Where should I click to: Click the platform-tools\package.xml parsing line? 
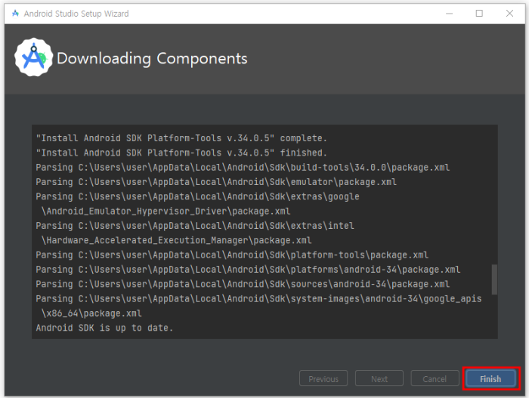tap(232, 255)
